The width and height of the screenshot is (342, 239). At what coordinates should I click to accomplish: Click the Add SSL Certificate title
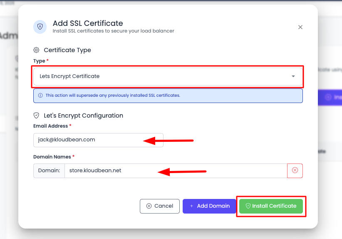[88, 23]
